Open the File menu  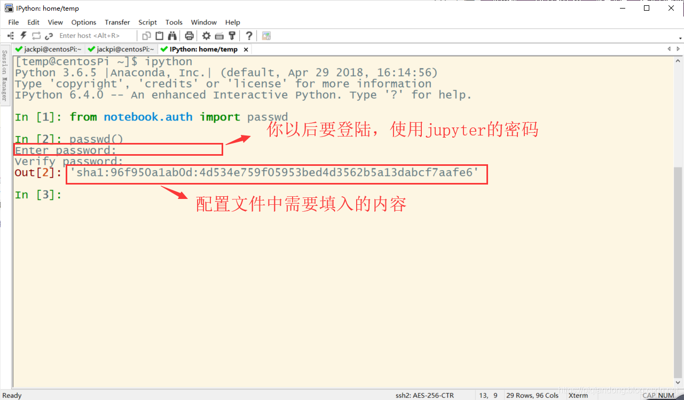(13, 22)
